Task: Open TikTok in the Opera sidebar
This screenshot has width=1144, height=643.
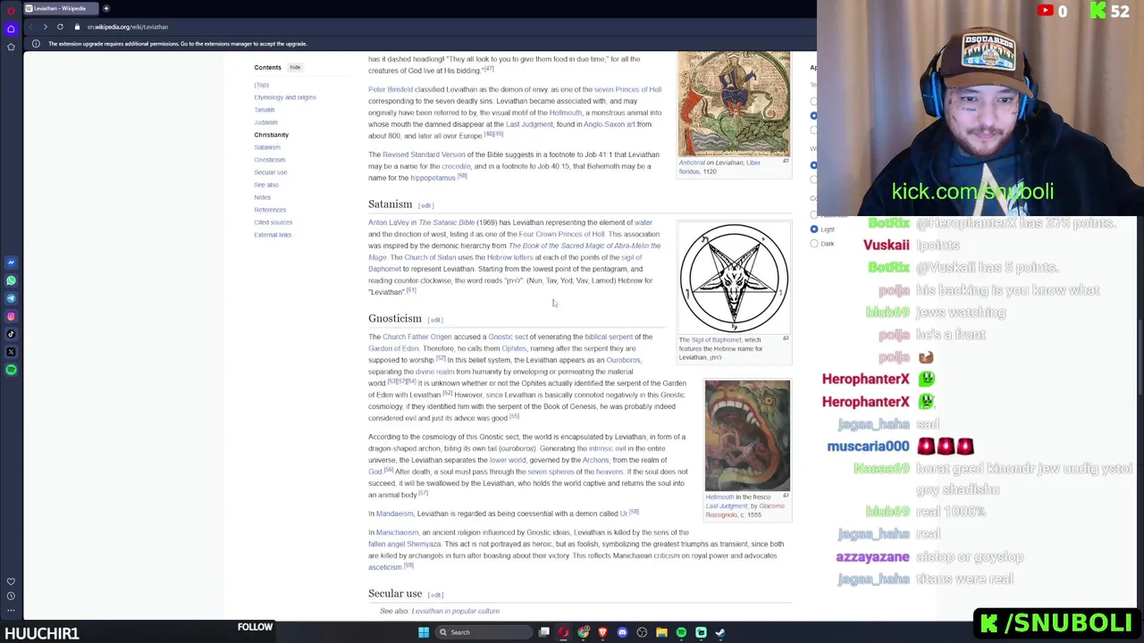Action: tap(11, 334)
